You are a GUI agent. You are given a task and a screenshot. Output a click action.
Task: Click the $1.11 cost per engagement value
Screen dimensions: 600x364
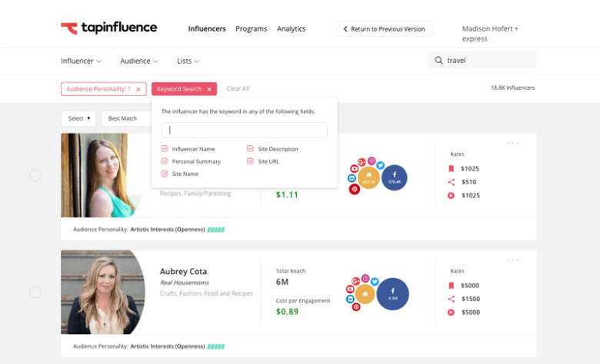287,195
